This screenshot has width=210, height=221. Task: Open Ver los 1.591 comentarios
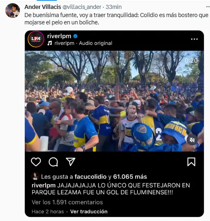click(67, 202)
